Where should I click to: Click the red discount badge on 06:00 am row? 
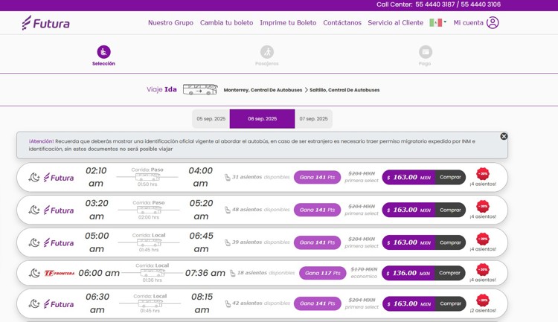(x=483, y=270)
